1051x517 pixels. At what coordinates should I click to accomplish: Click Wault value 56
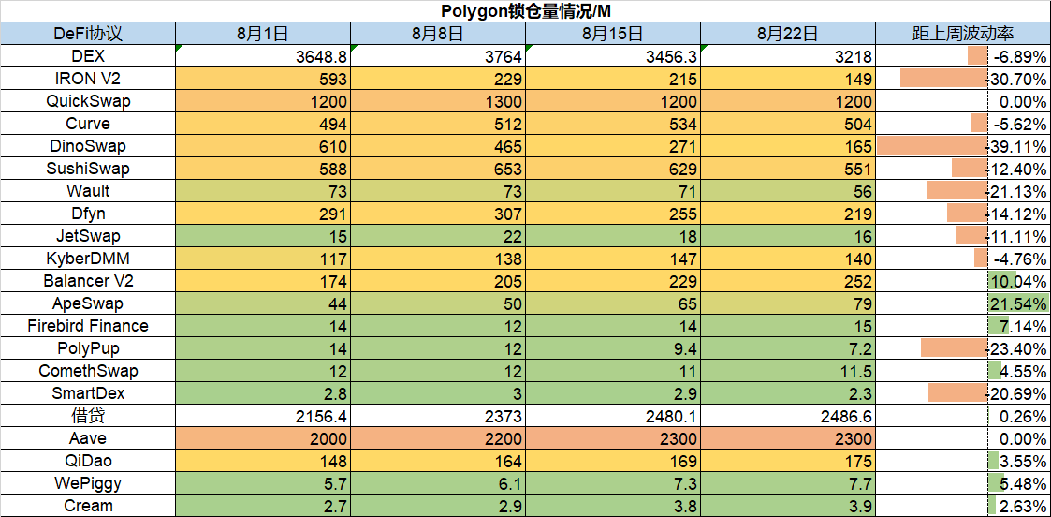(788, 191)
